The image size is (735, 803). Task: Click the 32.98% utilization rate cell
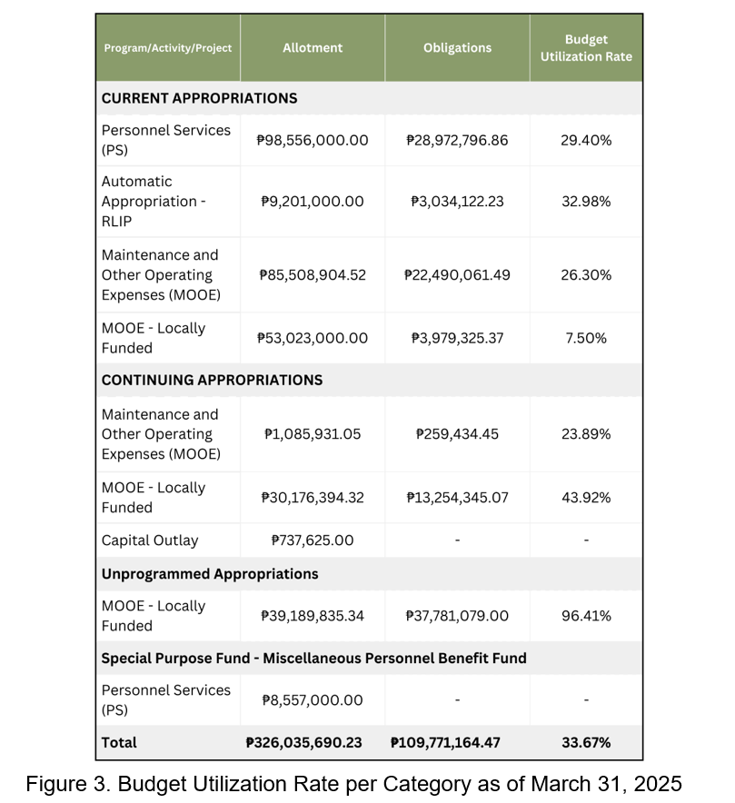coord(586,202)
